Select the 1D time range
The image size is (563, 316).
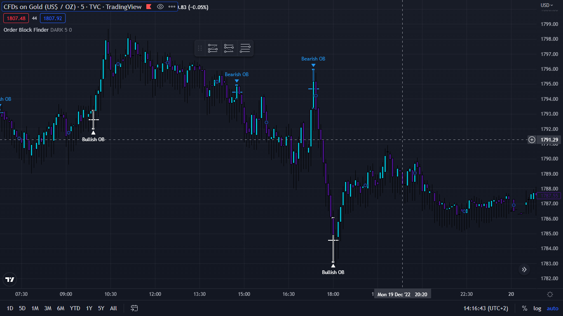point(10,308)
